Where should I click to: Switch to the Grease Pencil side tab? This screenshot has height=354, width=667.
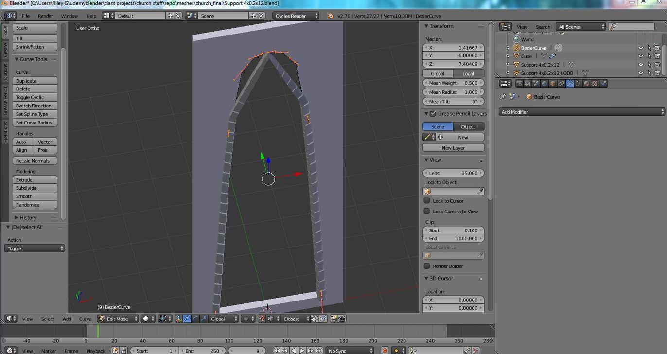point(6,101)
